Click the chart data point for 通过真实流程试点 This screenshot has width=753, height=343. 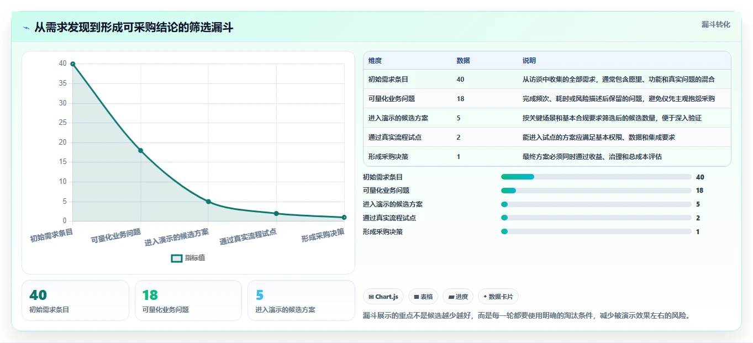[276, 213]
